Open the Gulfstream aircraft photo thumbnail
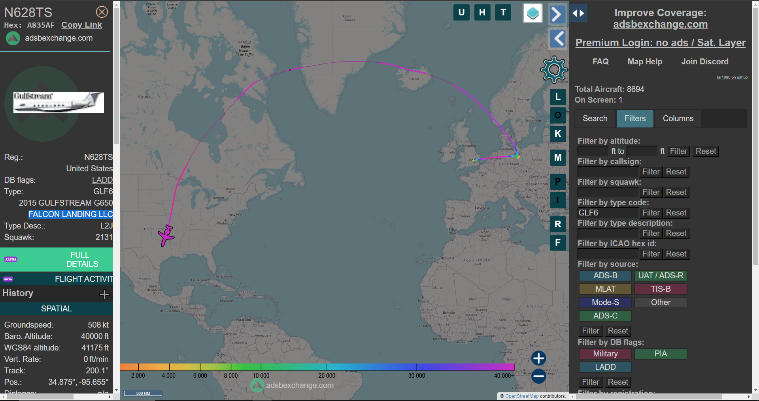 point(59,103)
